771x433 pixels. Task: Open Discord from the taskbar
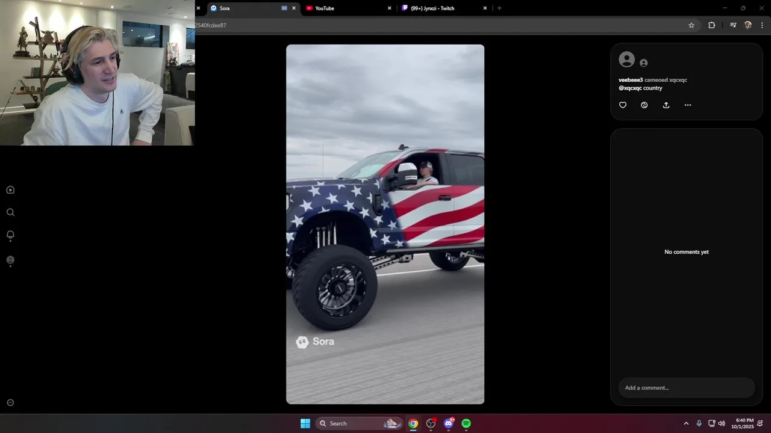pyautogui.click(x=449, y=423)
